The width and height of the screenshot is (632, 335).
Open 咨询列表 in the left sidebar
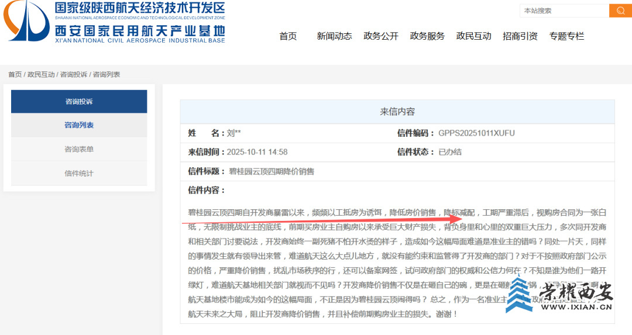[x=79, y=125]
